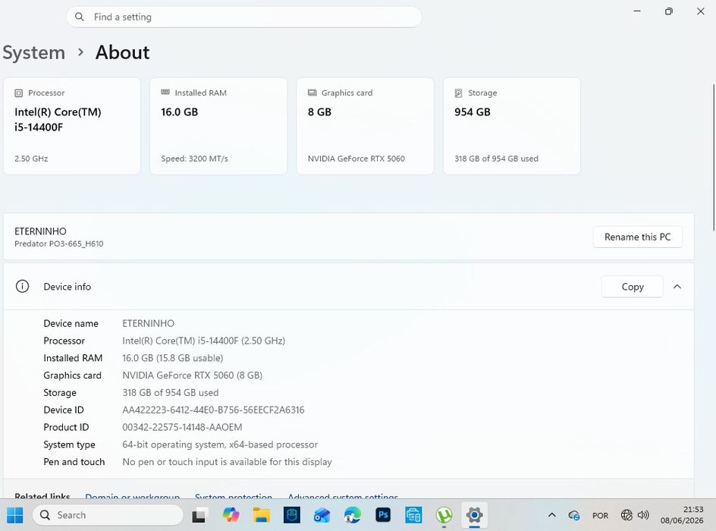Open Copilot icon in taskbar

[231, 515]
